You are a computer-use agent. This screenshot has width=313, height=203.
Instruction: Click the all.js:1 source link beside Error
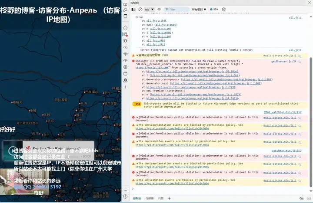pos(295,17)
